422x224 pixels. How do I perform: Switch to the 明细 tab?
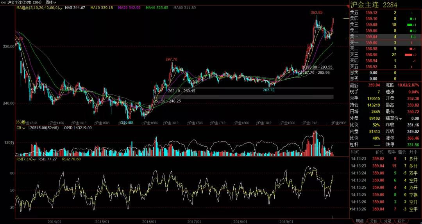tap(359, 221)
